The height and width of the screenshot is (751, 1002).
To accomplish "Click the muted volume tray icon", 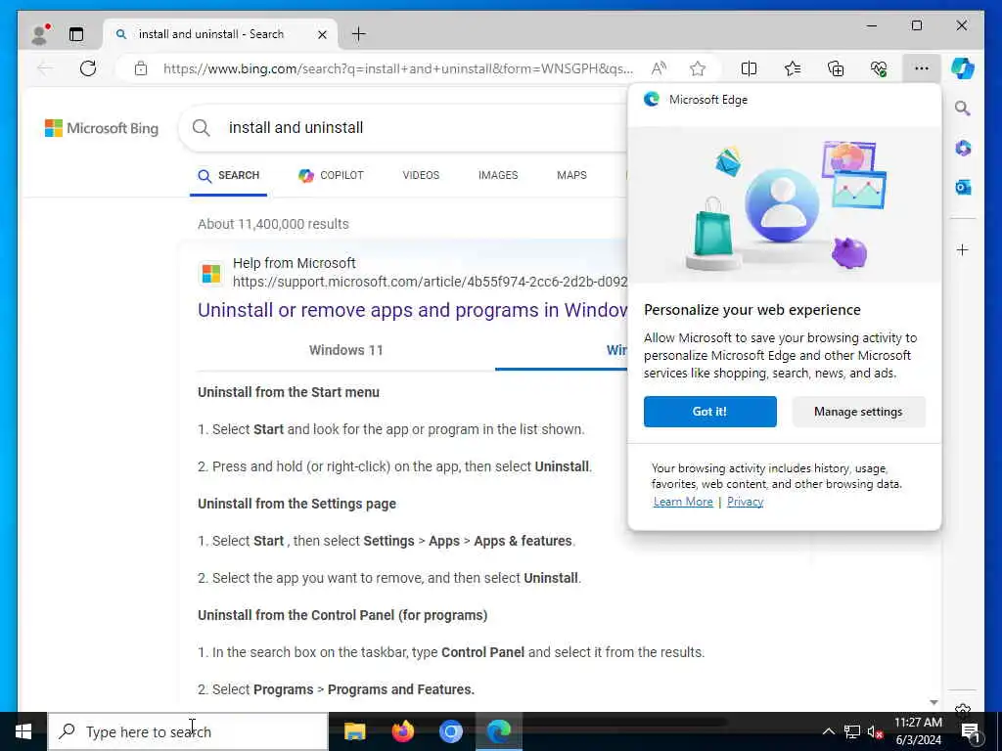I will pyautogui.click(x=875, y=731).
